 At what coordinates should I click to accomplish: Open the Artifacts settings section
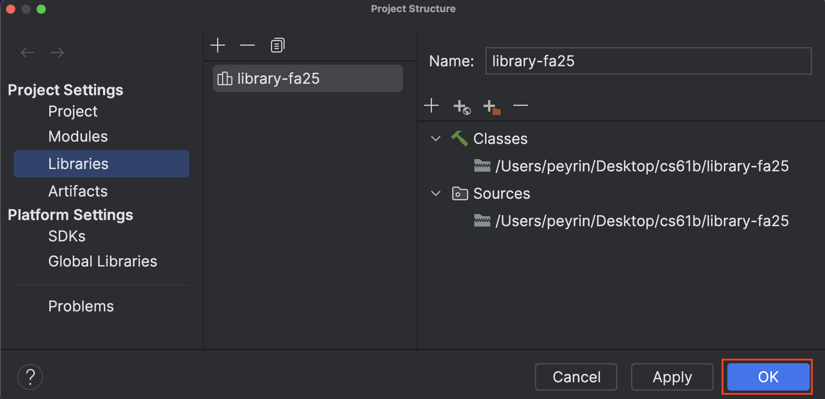pyautogui.click(x=77, y=191)
